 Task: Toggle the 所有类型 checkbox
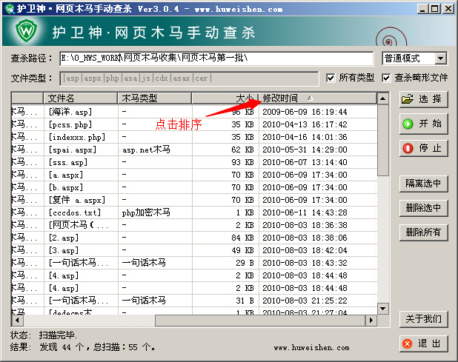(x=331, y=78)
